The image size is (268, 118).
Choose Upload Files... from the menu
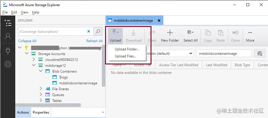pyautogui.click(x=125, y=56)
